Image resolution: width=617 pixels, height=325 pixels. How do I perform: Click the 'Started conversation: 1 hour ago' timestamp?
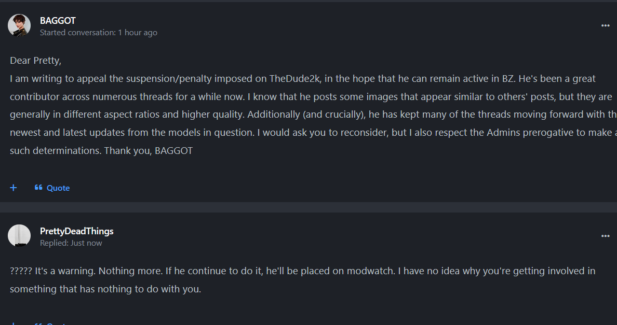pos(99,33)
